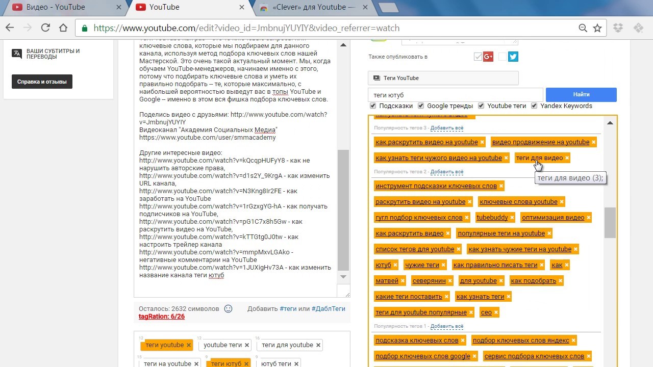
Task: Reload the page with the refresh icon
Action: [x=45, y=28]
